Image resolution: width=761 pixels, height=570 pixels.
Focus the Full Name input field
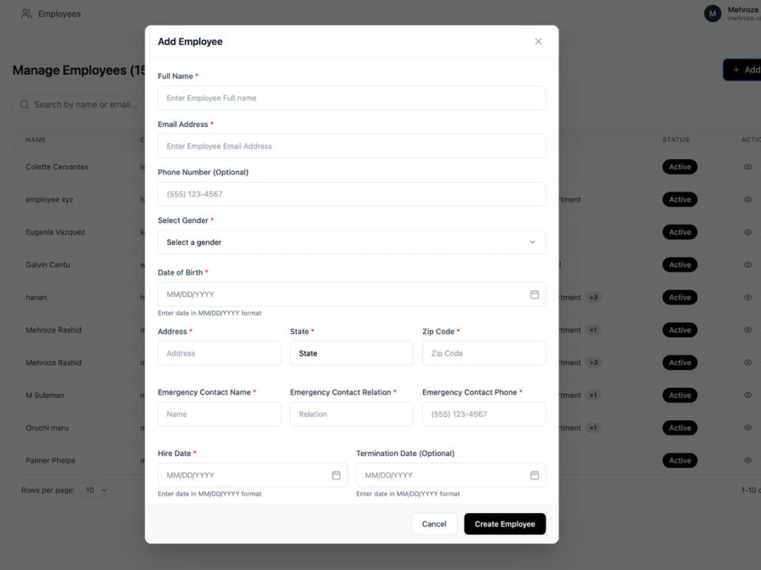pos(352,98)
